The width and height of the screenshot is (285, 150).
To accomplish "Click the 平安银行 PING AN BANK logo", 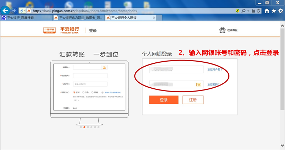I will pyautogui.click(x=69, y=30).
